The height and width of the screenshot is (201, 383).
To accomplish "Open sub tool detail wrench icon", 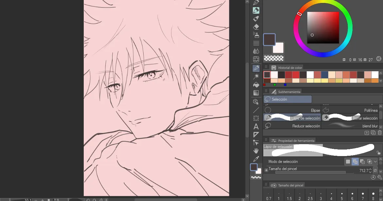I will 380,177.
